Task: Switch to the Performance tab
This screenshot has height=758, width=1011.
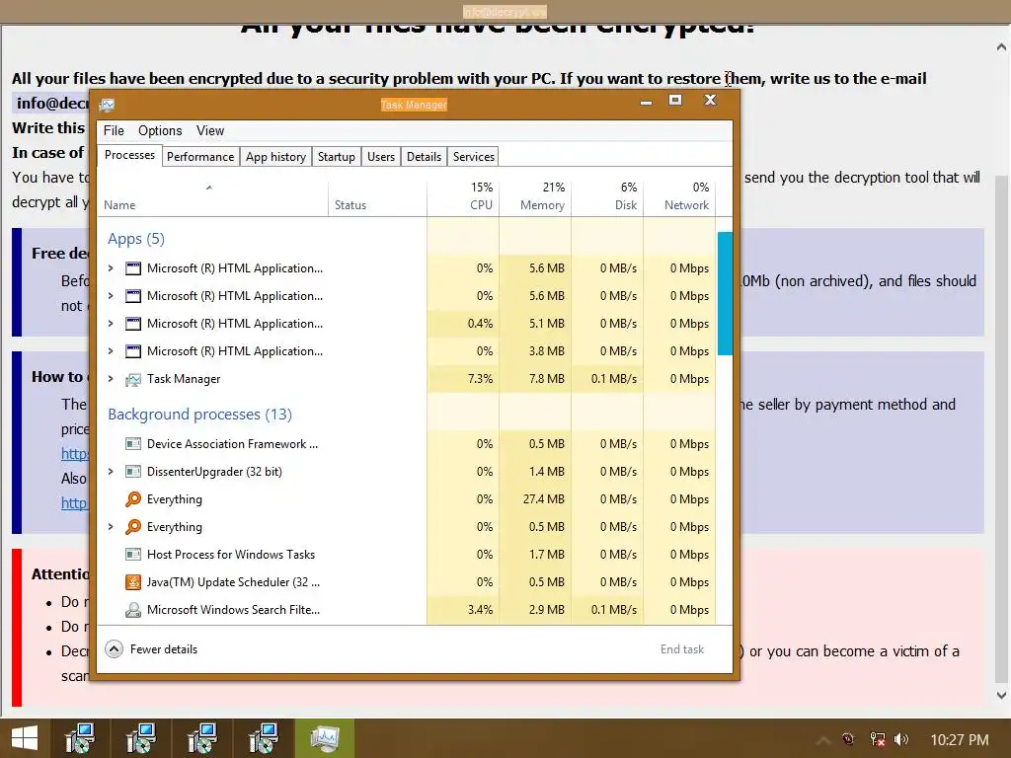Action: click(200, 157)
